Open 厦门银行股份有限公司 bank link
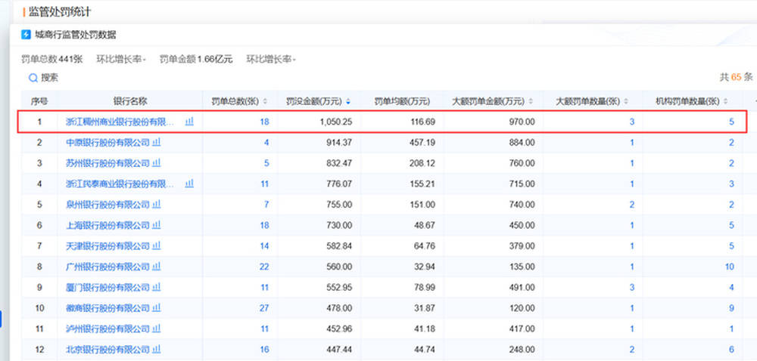Screen dimensions: 757x361 (x=107, y=287)
